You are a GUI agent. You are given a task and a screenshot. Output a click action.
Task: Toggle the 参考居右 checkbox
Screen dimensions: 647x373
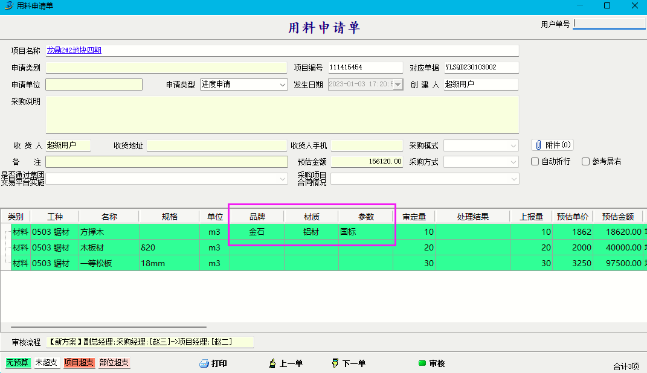585,162
